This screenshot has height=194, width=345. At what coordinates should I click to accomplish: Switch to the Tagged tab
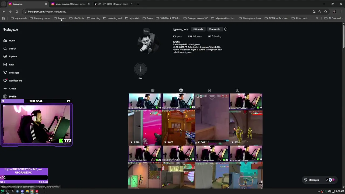[238, 90]
